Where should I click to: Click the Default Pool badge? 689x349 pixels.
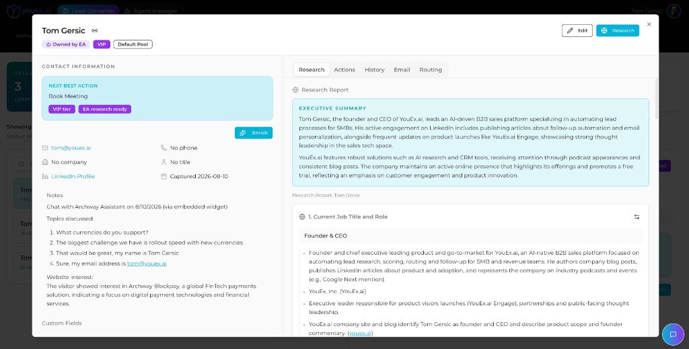click(133, 44)
